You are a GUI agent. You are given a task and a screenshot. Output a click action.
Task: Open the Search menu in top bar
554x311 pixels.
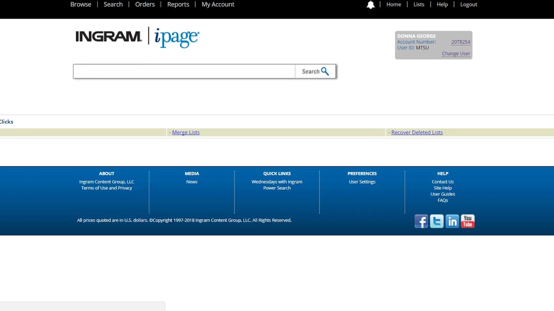[x=113, y=4]
